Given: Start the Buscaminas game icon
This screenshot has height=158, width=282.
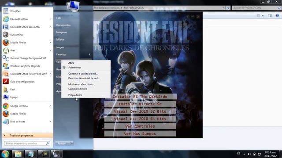Looking at the screenshot, I should click(6, 35).
